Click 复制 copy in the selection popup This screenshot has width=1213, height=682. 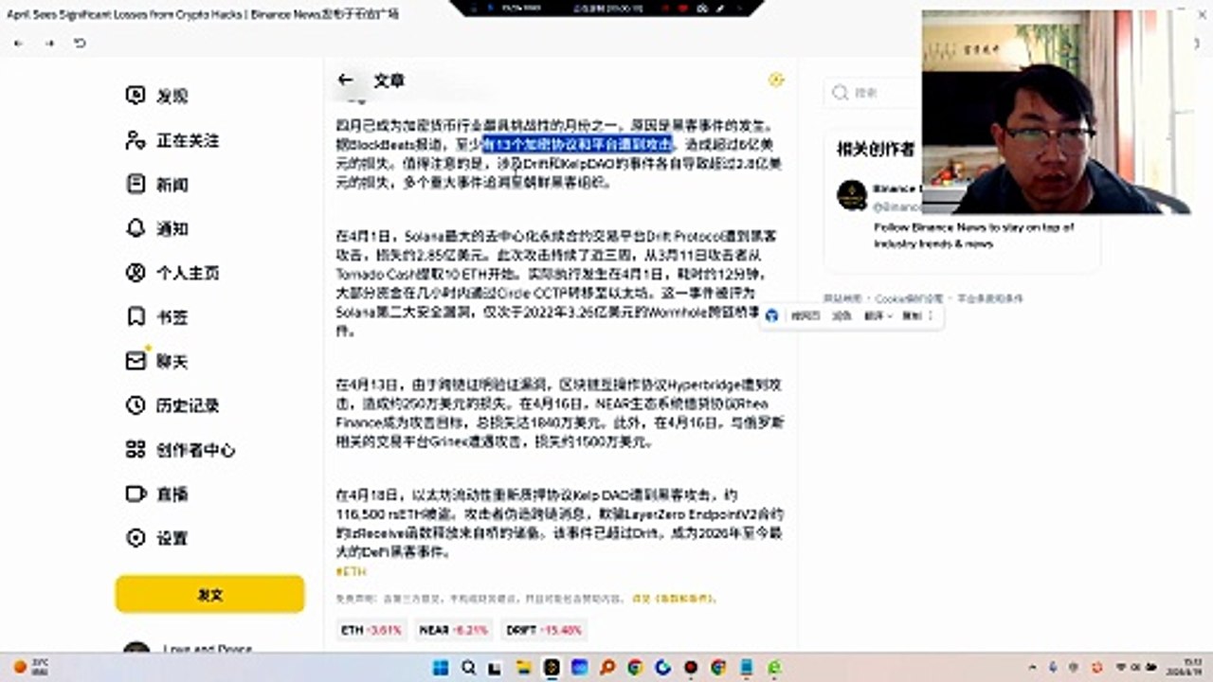[911, 315]
